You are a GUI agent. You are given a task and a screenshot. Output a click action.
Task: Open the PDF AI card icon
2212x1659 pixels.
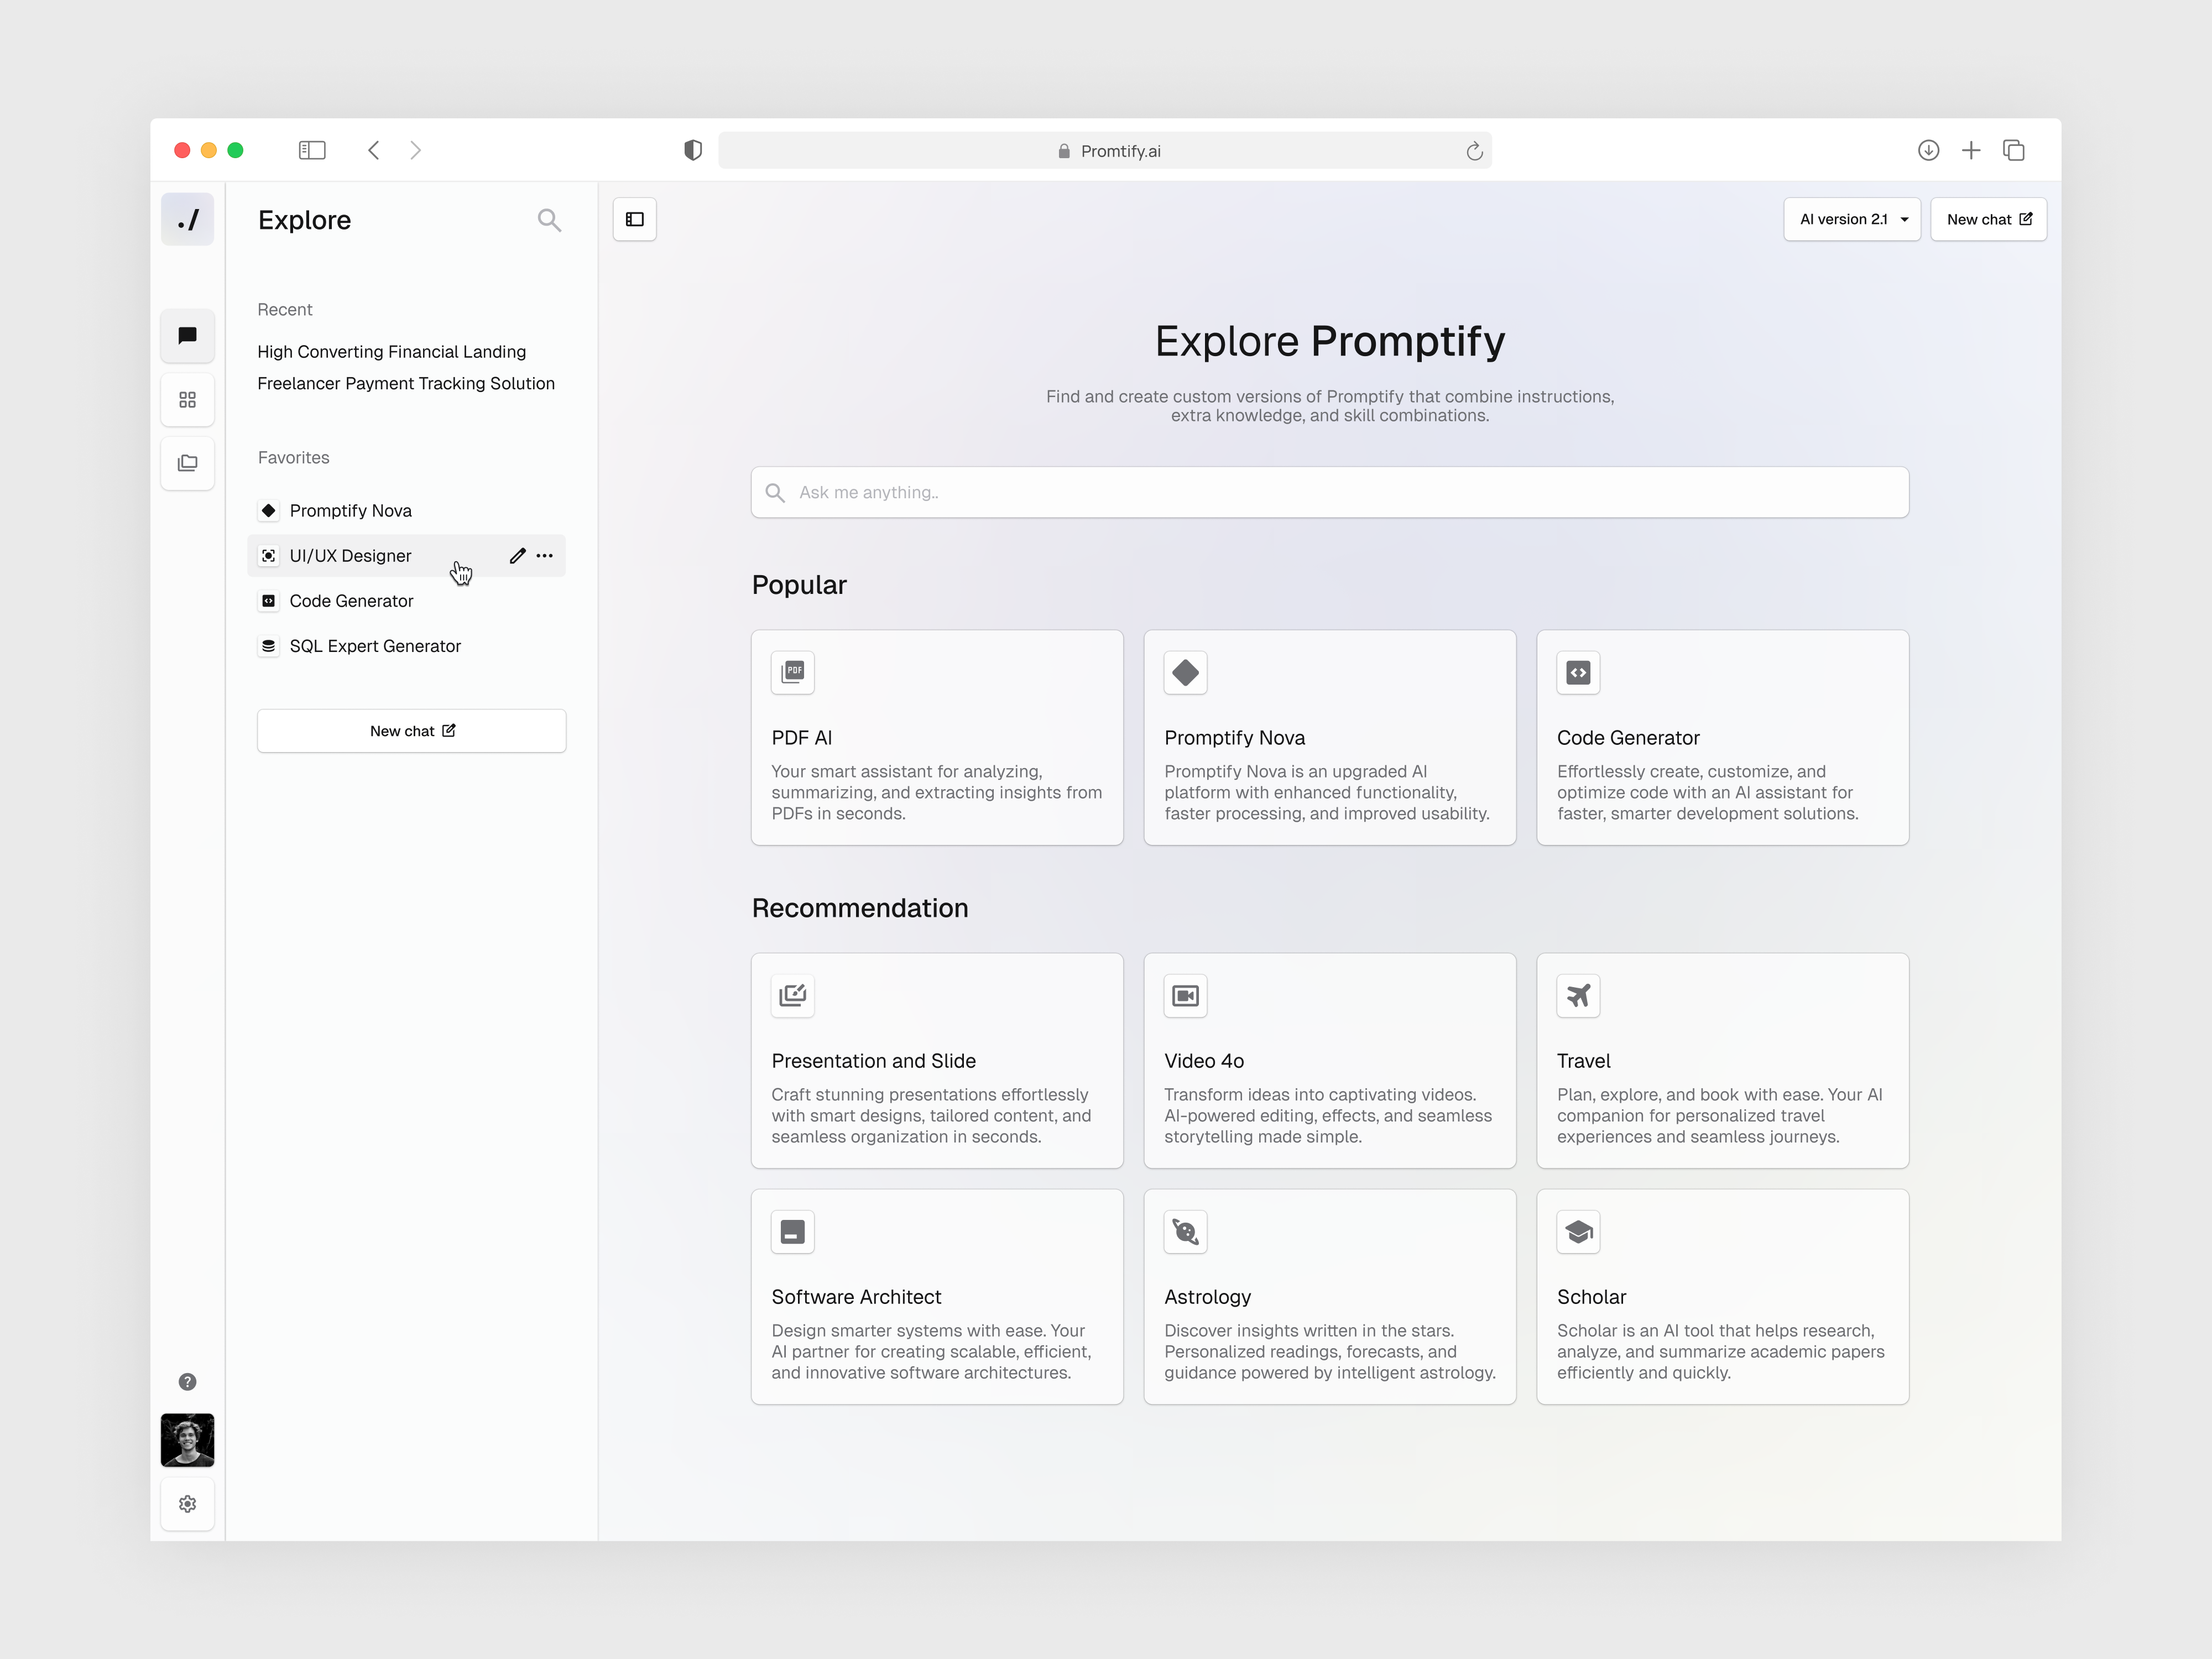click(x=792, y=672)
